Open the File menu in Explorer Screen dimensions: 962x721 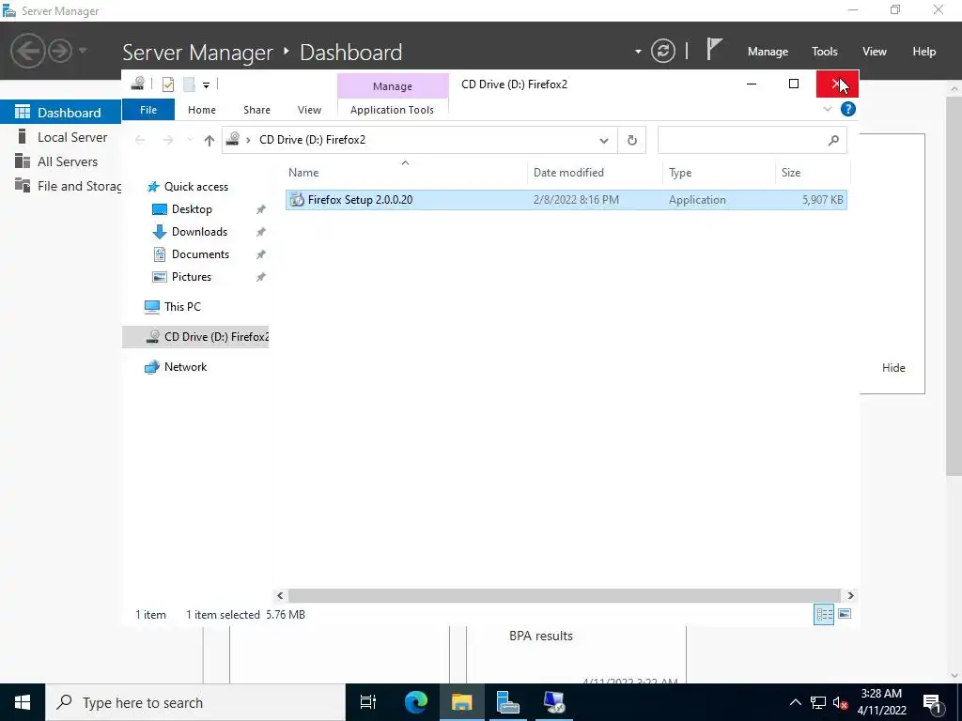[148, 110]
